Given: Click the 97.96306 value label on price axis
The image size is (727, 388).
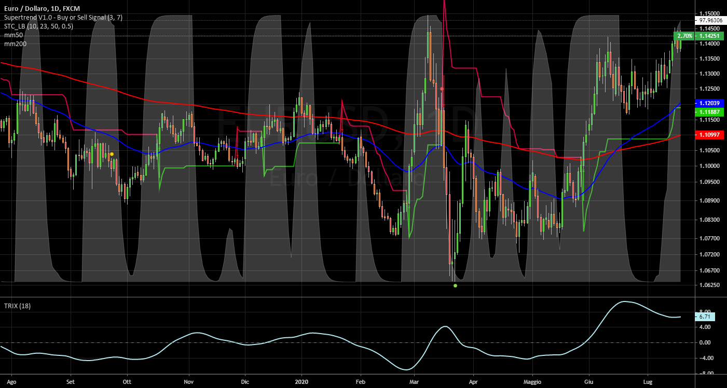Looking at the screenshot, I should [710, 21].
